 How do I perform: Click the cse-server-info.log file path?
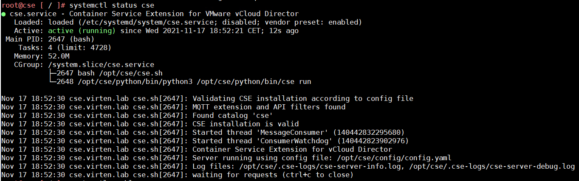320,167
